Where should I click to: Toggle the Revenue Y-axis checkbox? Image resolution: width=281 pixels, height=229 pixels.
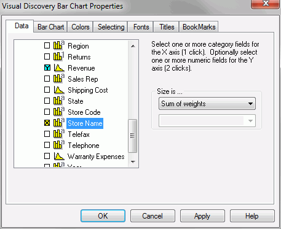47,68
